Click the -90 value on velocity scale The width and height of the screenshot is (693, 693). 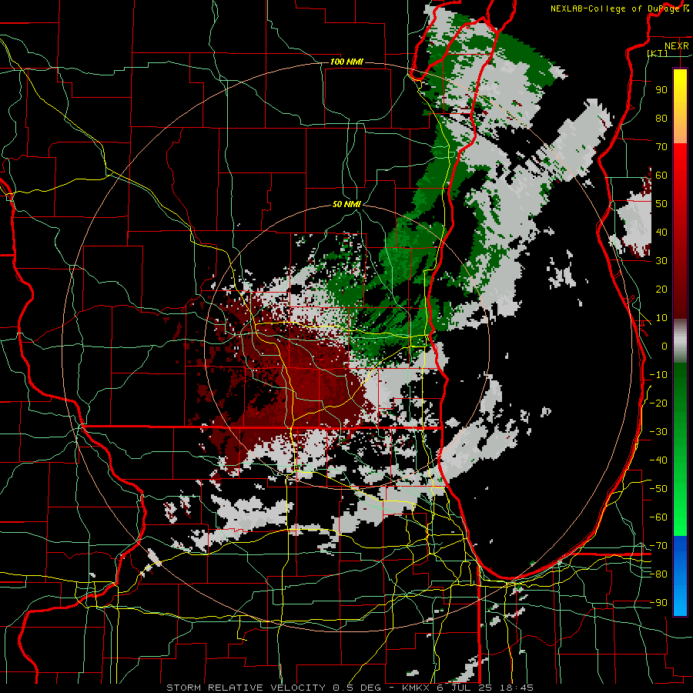tap(658, 603)
